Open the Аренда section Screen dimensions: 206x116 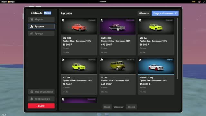click(41, 34)
